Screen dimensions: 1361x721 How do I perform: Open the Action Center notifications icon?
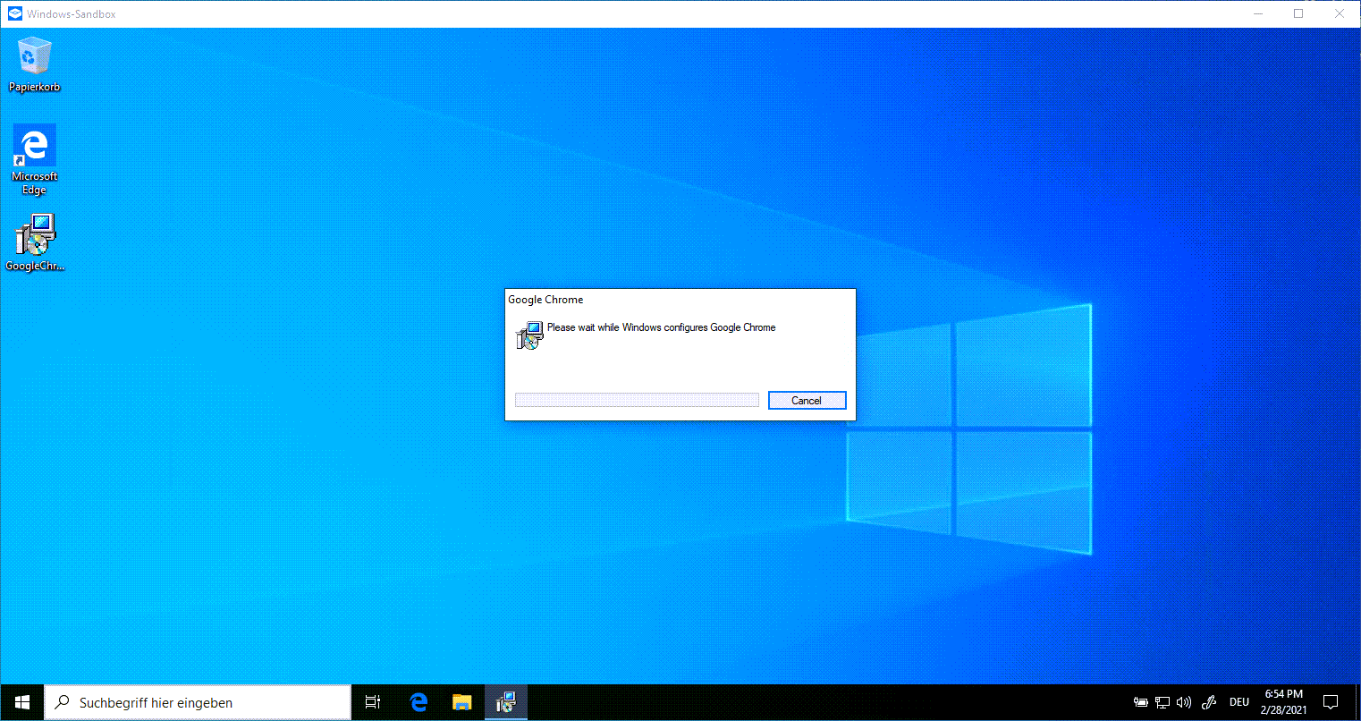(1331, 702)
